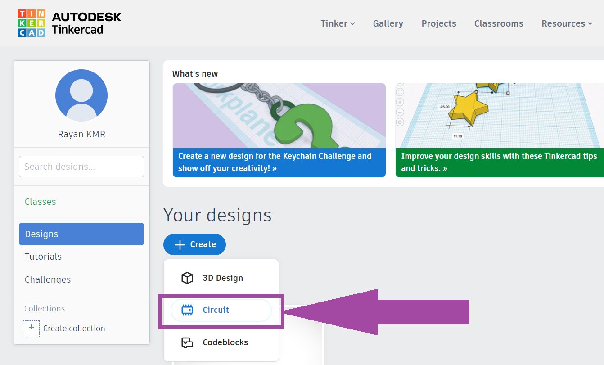Image resolution: width=604 pixels, height=365 pixels.
Task: Click the Rayan KMR username
Action: (x=81, y=134)
